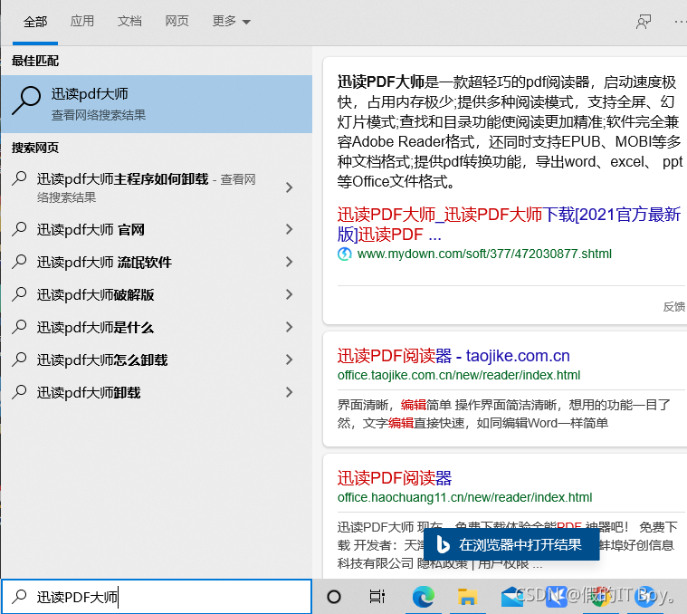Click the magnifier icon of best match result

click(x=26, y=101)
